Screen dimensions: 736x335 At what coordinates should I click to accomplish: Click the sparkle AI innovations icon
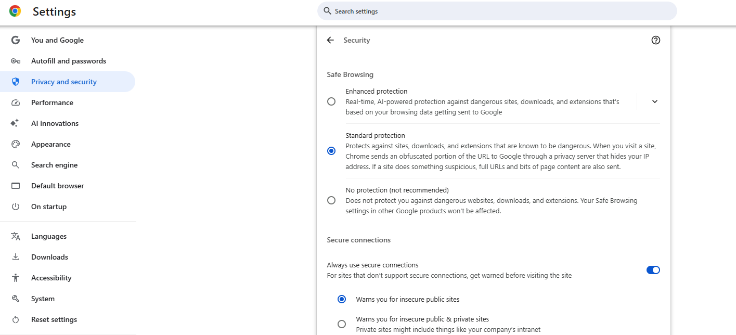coord(15,123)
